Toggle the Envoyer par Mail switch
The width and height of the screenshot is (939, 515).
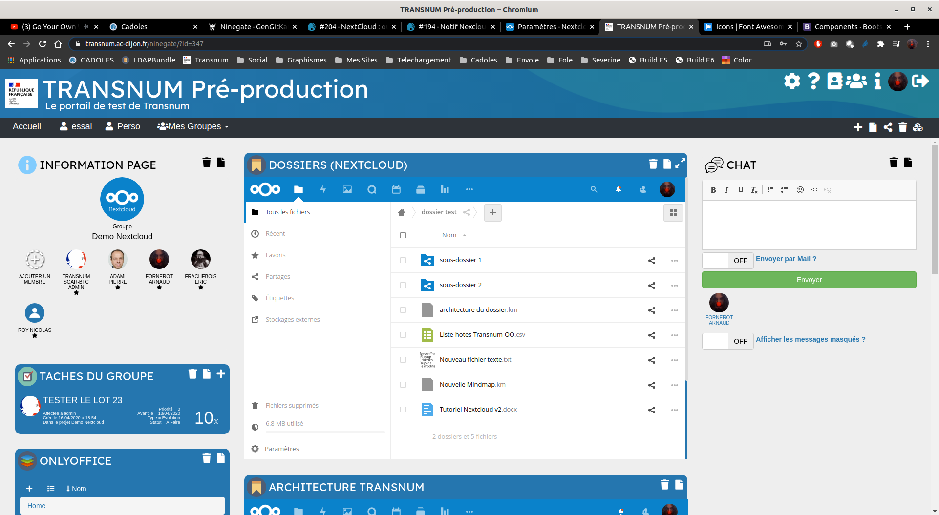727,261
